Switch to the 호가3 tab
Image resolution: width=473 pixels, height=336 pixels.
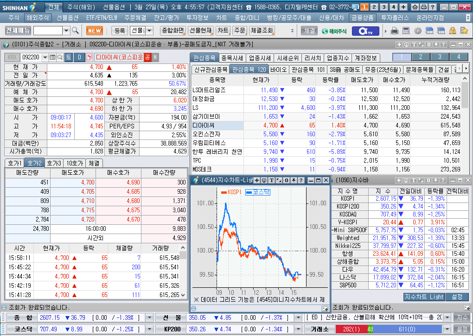click(54, 163)
